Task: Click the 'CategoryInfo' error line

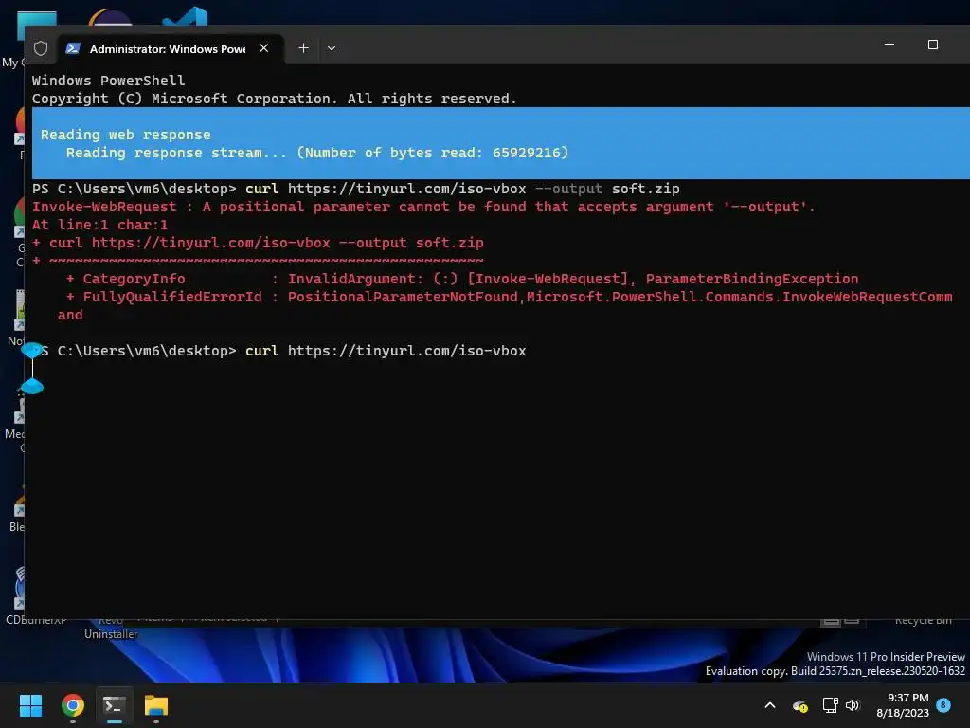Action: [462, 279]
